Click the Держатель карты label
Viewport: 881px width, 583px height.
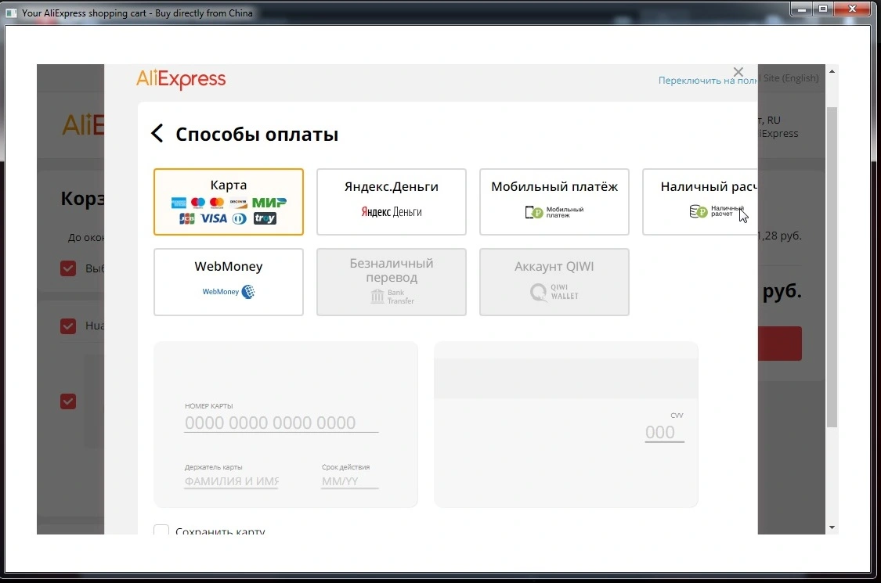(214, 466)
